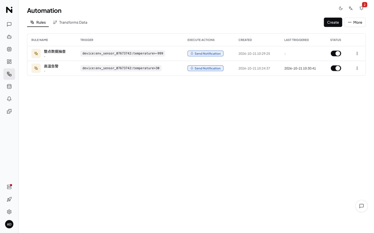The width and height of the screenshot is (374, 233).
Task: Open the puzzle integrations sidebar icon
Action: 9,111
